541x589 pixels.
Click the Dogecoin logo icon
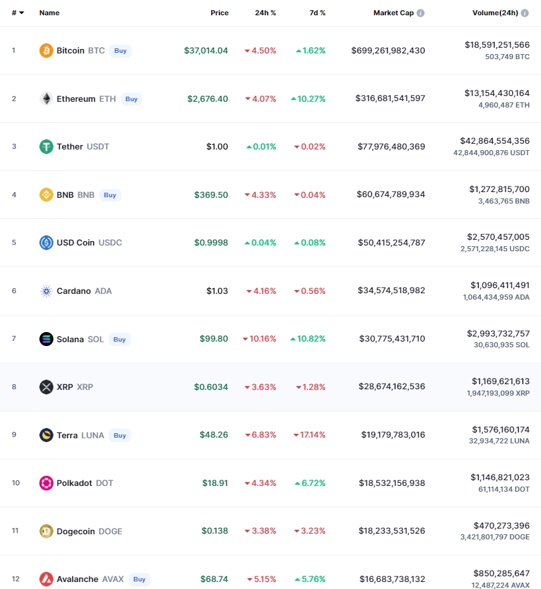click(x=46, y=531)
